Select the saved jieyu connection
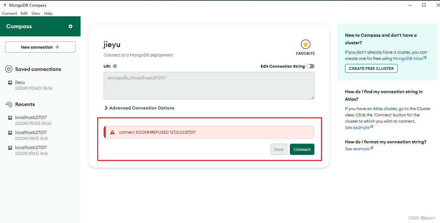Viewport: 440px width, 223px height. (20, 82)
